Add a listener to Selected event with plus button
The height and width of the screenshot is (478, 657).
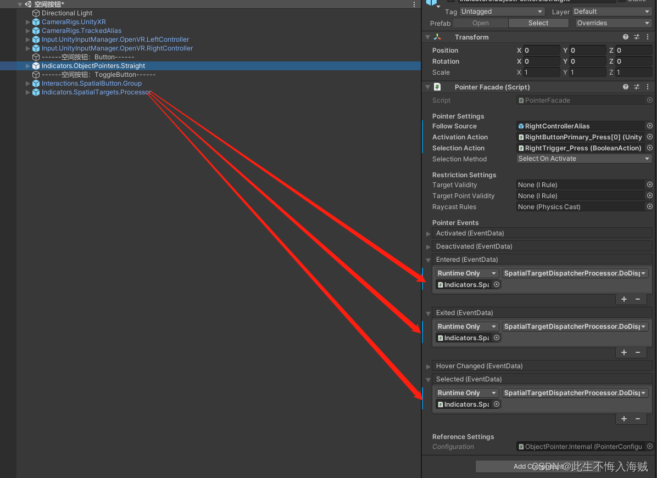coord(623,419)
